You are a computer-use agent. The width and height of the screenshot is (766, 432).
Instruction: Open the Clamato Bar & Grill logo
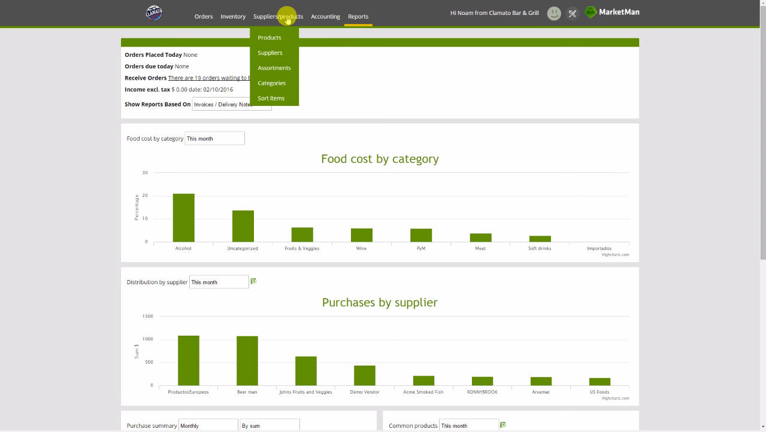[x=153, y=13]
